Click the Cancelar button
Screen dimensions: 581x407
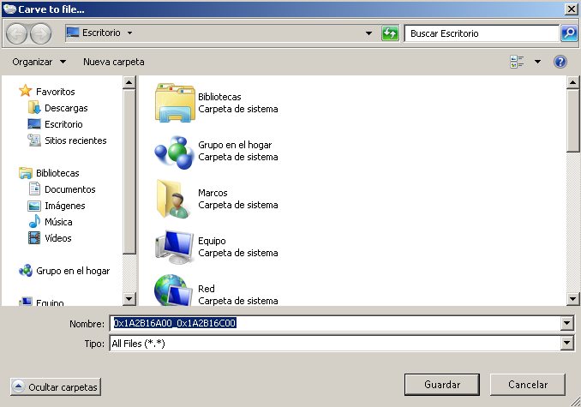[528, 384]
